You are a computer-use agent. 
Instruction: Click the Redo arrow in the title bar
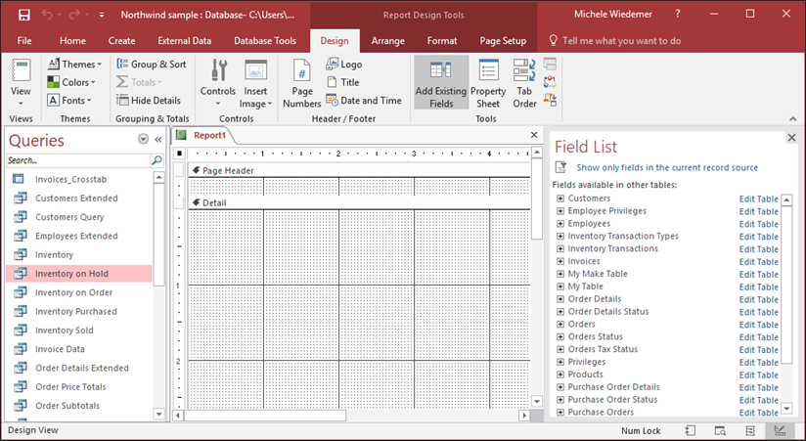coord(74,15)
